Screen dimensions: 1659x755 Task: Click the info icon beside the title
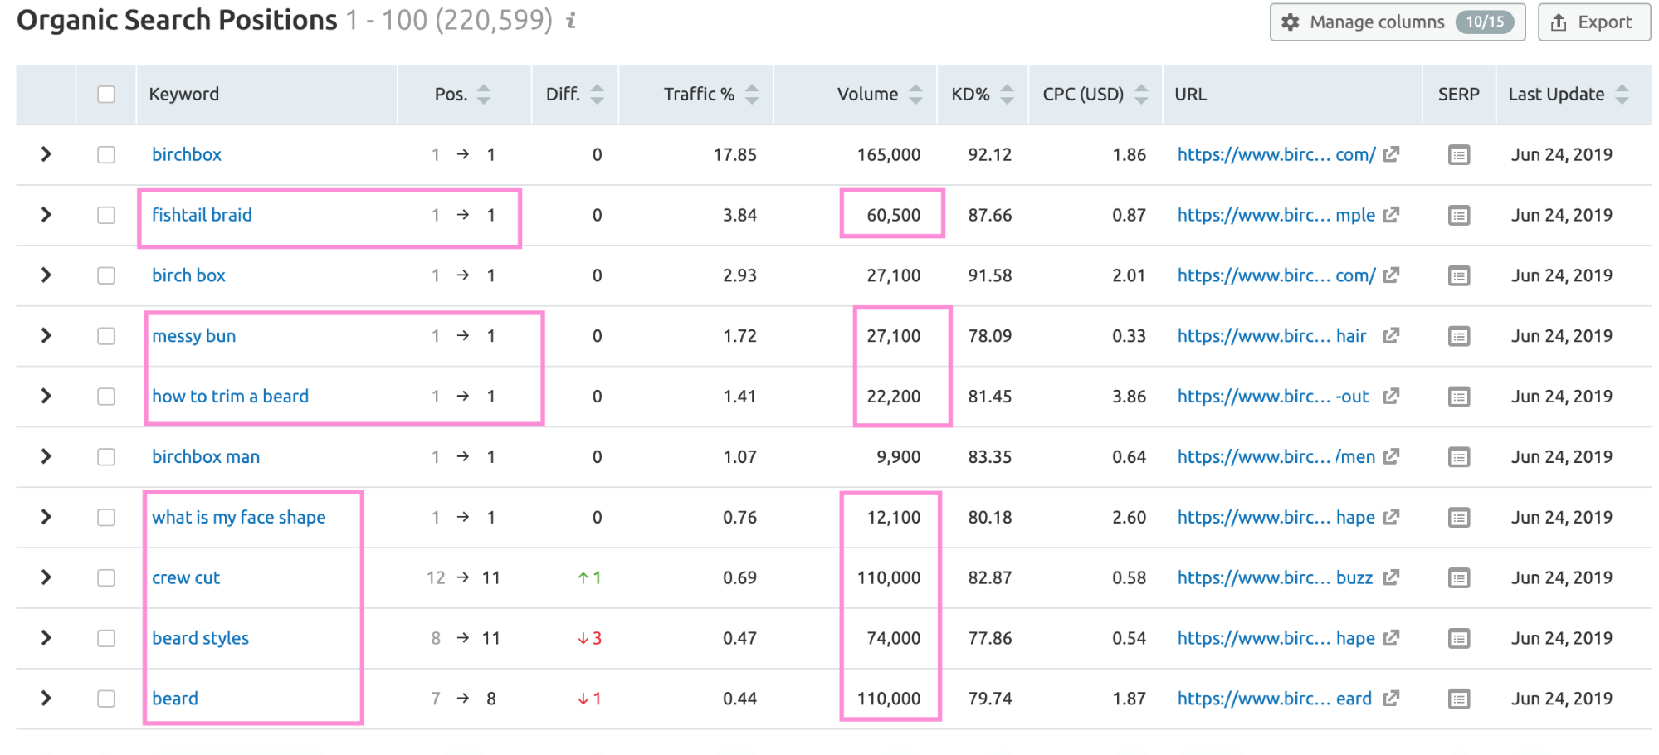pos(571,21)
